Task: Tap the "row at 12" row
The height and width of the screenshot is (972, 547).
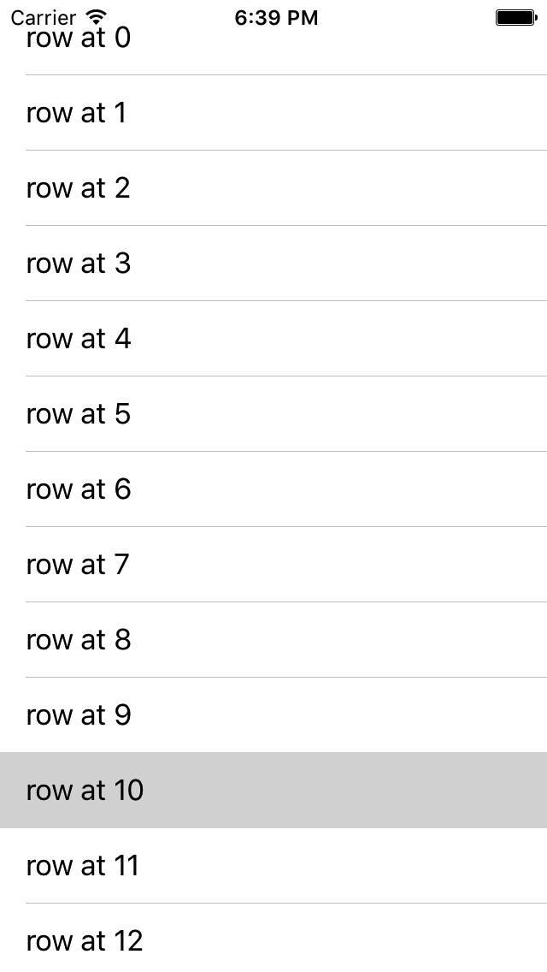Action: point(273,938)
